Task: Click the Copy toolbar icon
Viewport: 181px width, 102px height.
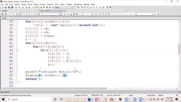Action: pos(26,7)
